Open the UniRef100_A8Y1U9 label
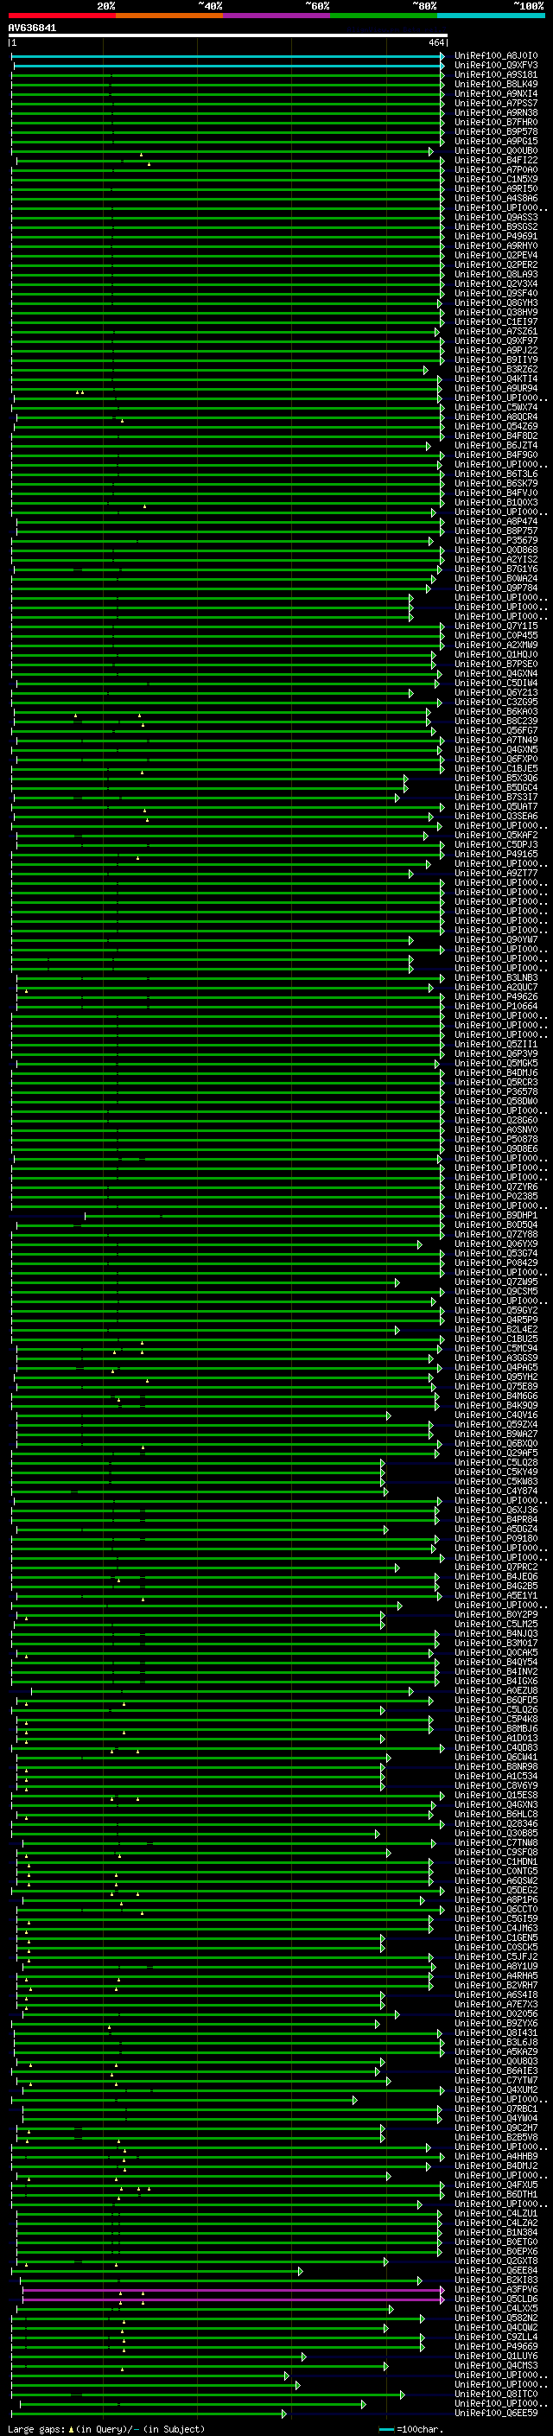This screenshot has width=553, height=2436. 496,1965
